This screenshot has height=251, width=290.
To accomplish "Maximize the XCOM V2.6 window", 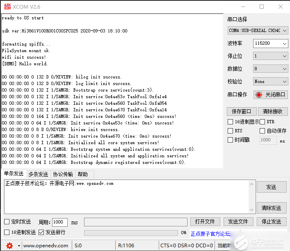I will point(262,7).
